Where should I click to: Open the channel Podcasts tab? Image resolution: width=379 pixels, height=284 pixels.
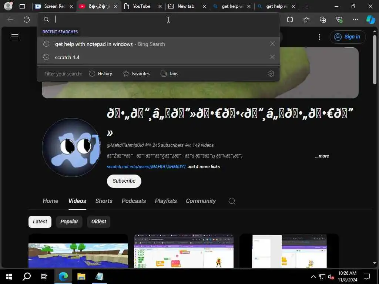pyautogui.click(x=134, y=201)
